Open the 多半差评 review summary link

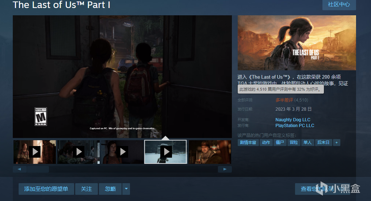(284, 100)
